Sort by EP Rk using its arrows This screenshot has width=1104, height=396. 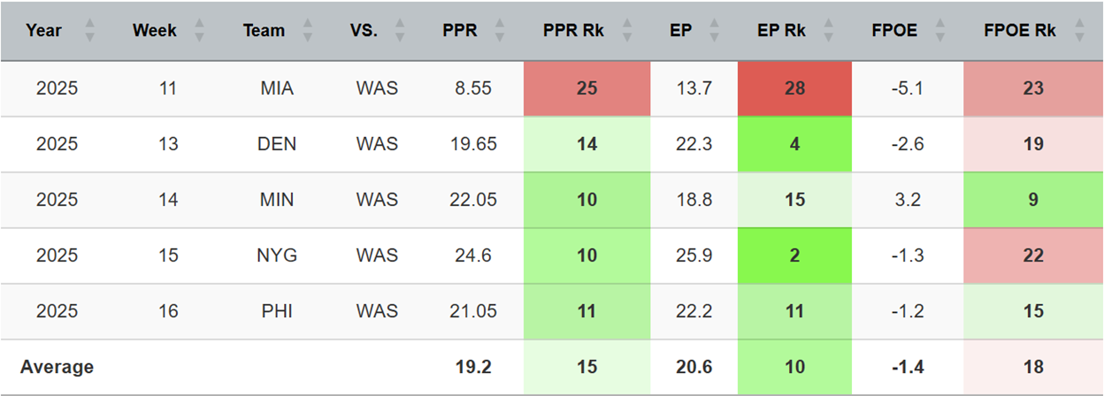tap(829, 31)
